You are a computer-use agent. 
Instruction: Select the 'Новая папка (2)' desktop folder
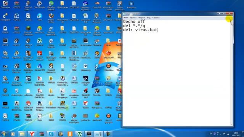point(63,18)
